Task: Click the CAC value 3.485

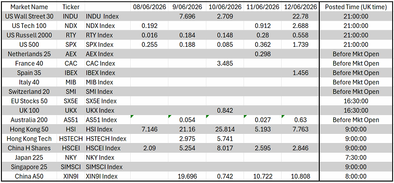Action: [225, 64]
